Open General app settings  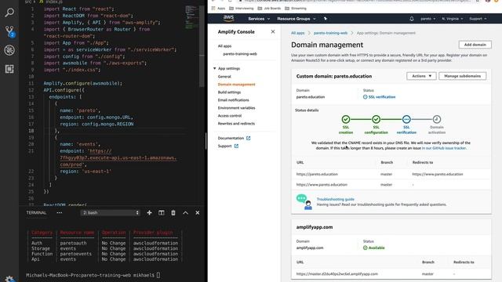[x=224, y=77]
